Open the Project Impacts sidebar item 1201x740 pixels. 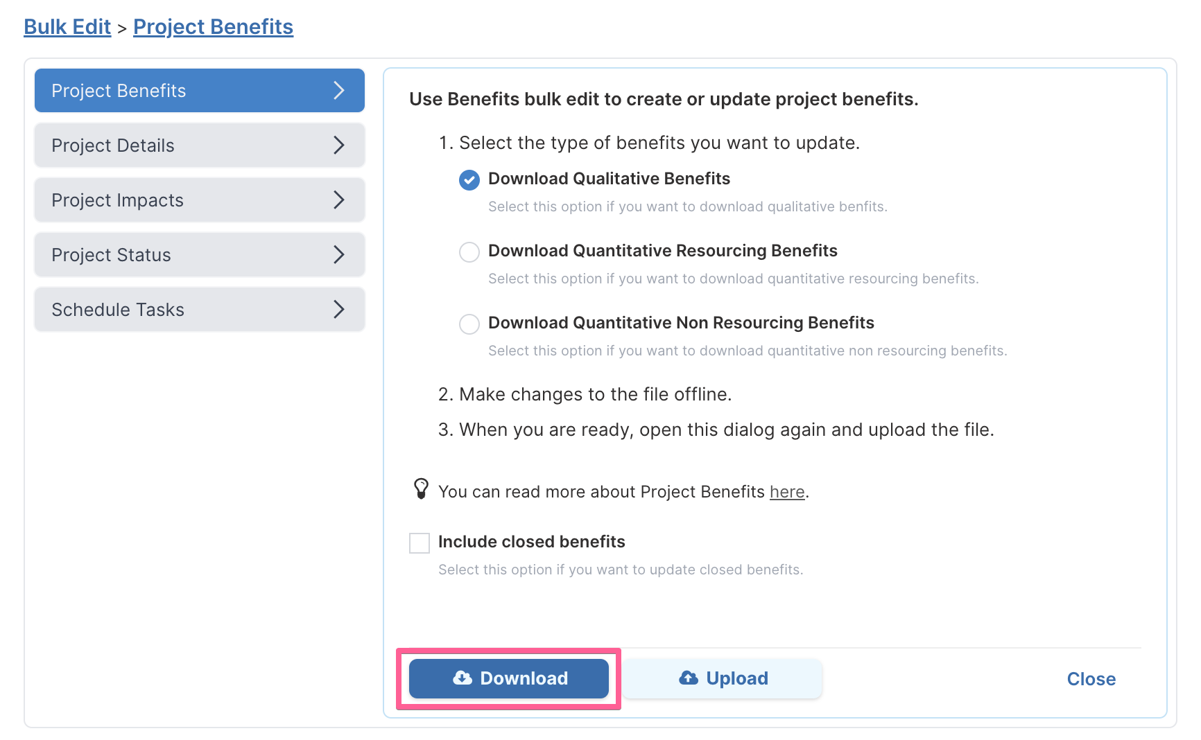tap(200, 200)
